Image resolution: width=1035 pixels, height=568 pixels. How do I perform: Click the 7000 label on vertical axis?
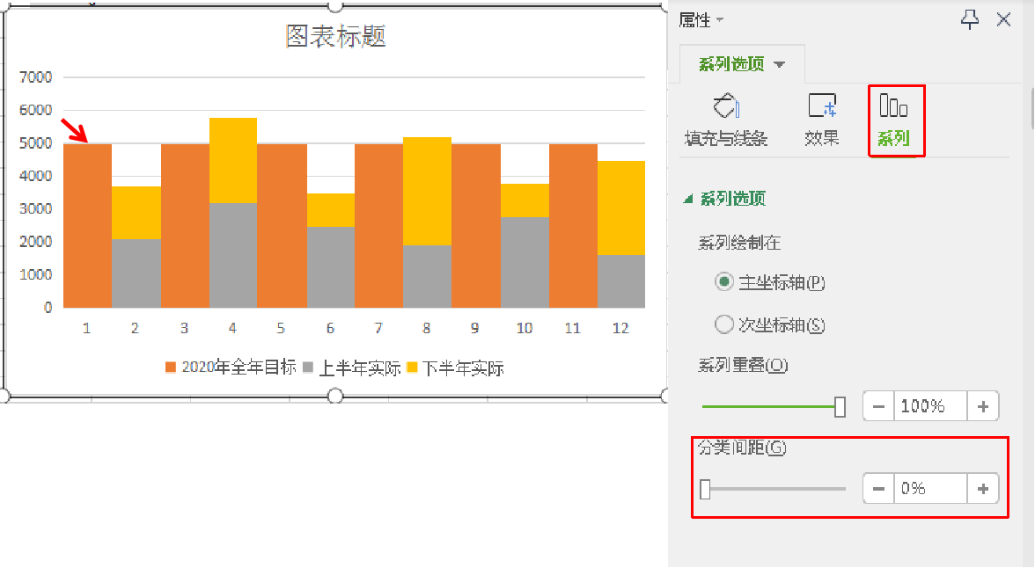pos(35,77)
